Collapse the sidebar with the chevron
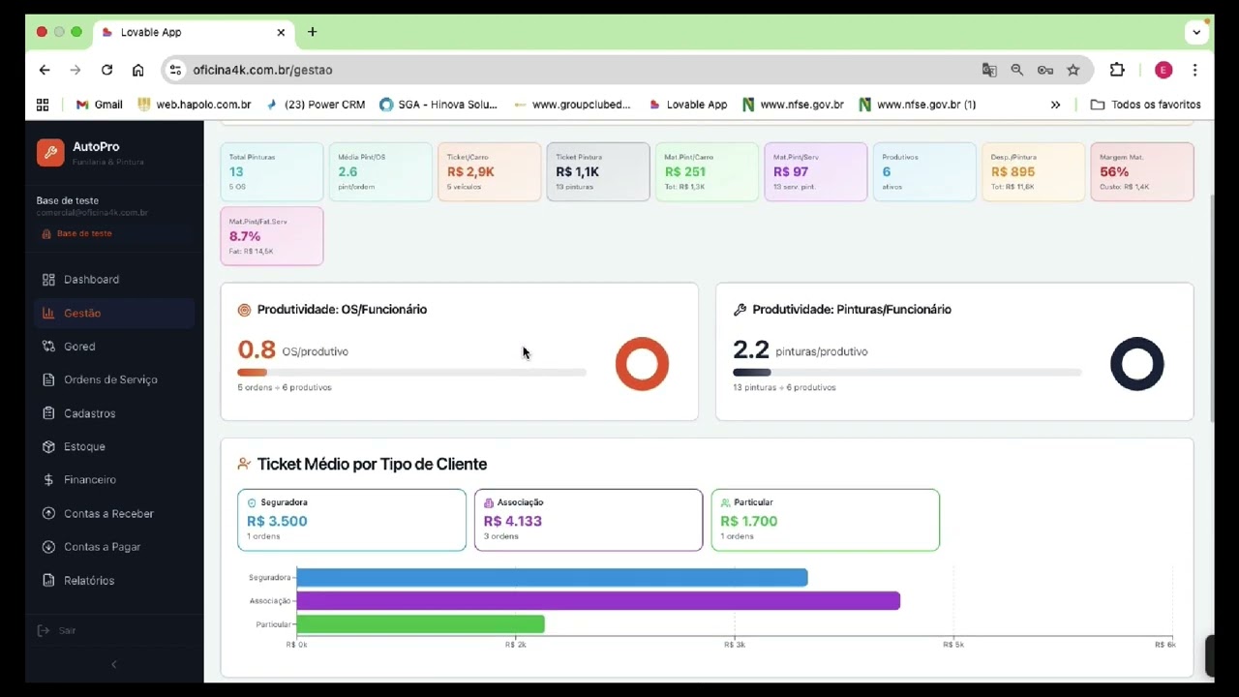This screenshot has height=697, width=1239. pos(114,664)
